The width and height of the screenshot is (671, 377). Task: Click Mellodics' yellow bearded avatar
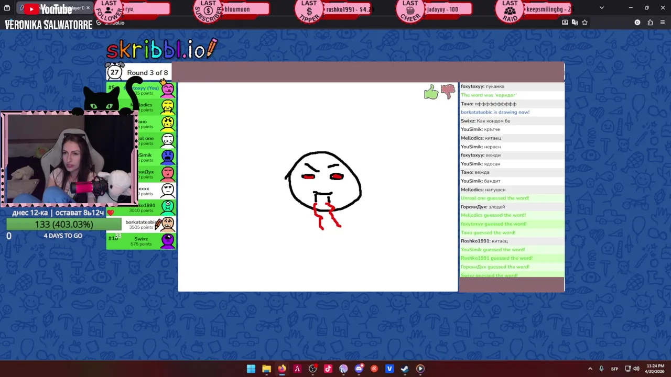pyautogui.click(x=167, y=107)
